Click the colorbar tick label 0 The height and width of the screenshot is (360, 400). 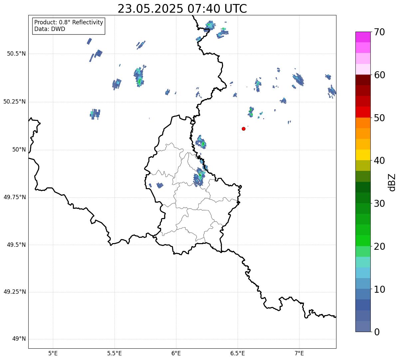click(x=377, y=332)
